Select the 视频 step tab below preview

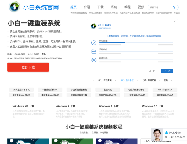(x=166, y=80)
